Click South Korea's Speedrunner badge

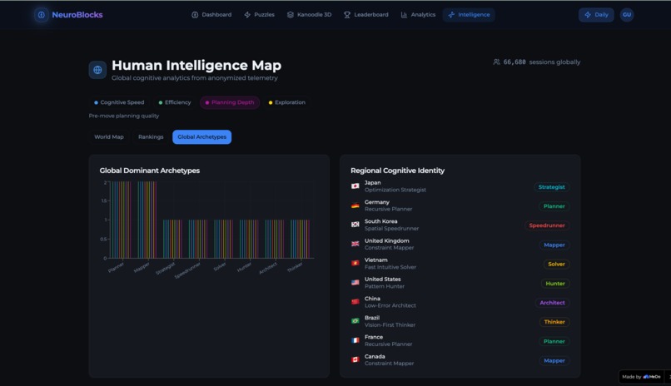point(547,225)
